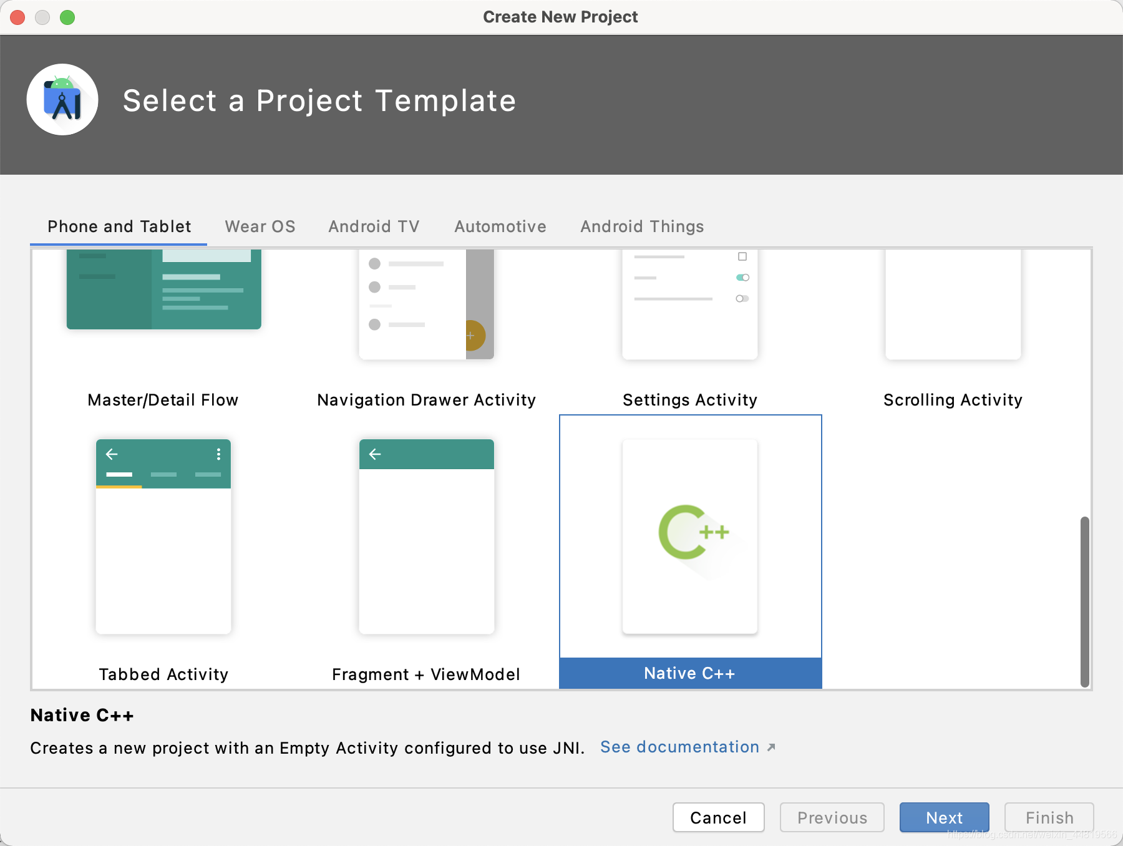Screen dimensions: 1123x846
Task: Click the Previous button
Action: (x=832, y=817)
